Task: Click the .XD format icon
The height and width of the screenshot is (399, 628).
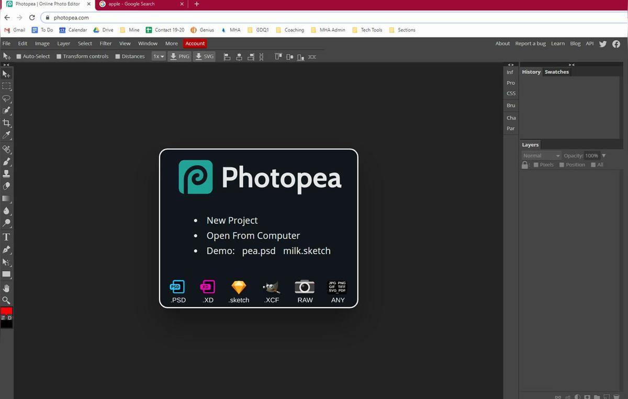Action: pyautogui.click(x=208, y=287)
